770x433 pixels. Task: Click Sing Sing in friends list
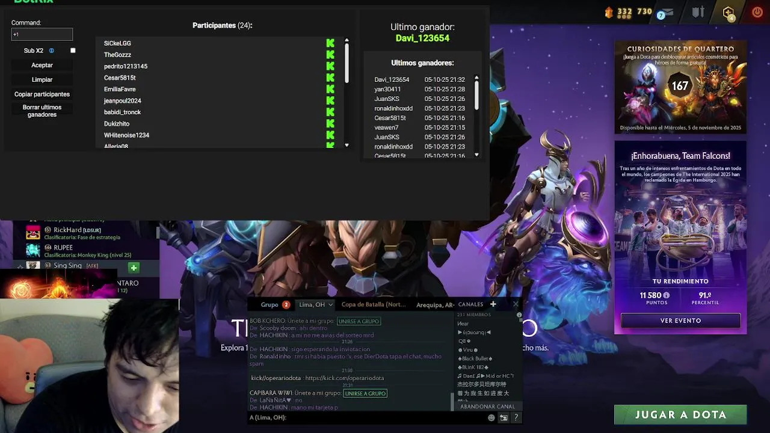(x=67, y=265)
